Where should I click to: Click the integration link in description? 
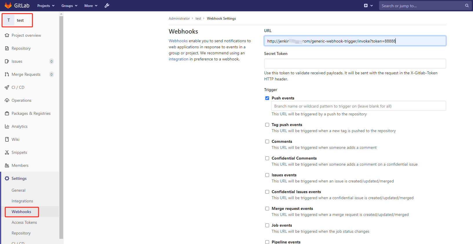(x=178, y=59)
